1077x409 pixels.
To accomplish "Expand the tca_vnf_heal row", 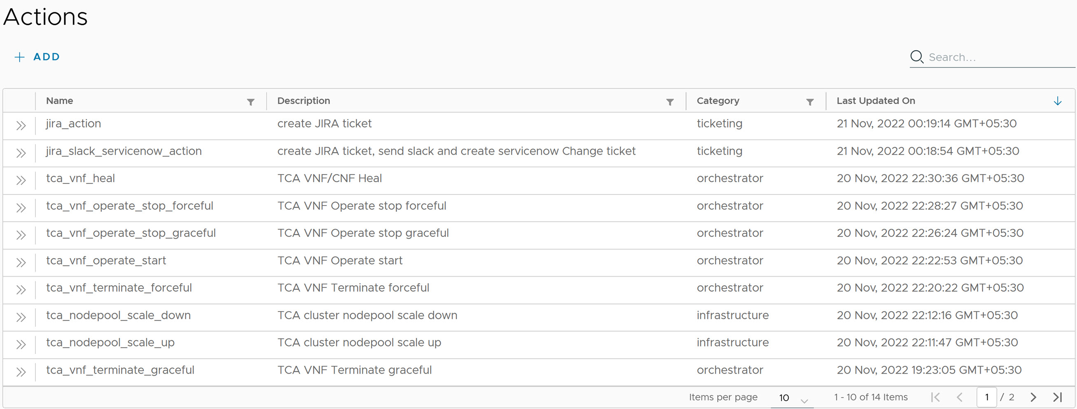I will pos(21,180).
